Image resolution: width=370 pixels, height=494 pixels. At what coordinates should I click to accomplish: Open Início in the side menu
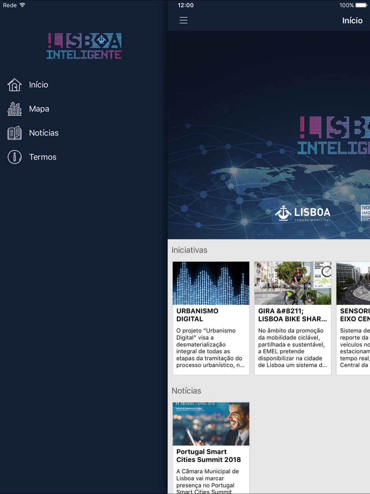coord(38,85)
